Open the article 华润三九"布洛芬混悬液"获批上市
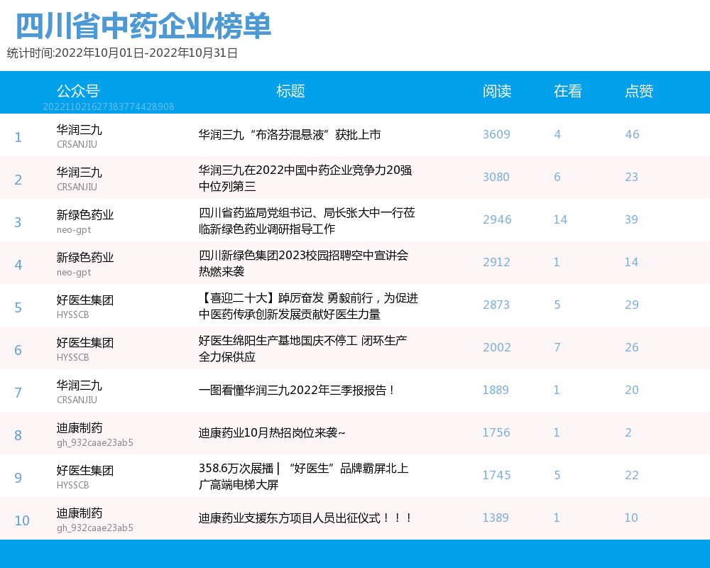710x568 pixels. [290, 134]
